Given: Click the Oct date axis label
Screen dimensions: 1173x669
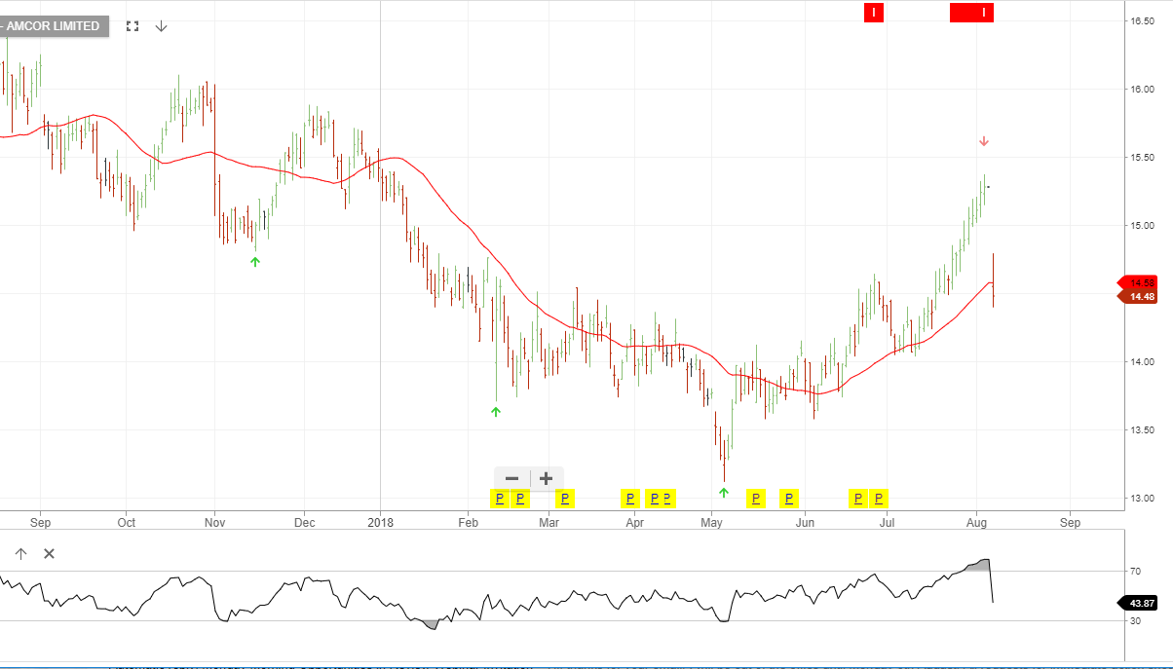Looking at the screenshot, I should point(126,522).
